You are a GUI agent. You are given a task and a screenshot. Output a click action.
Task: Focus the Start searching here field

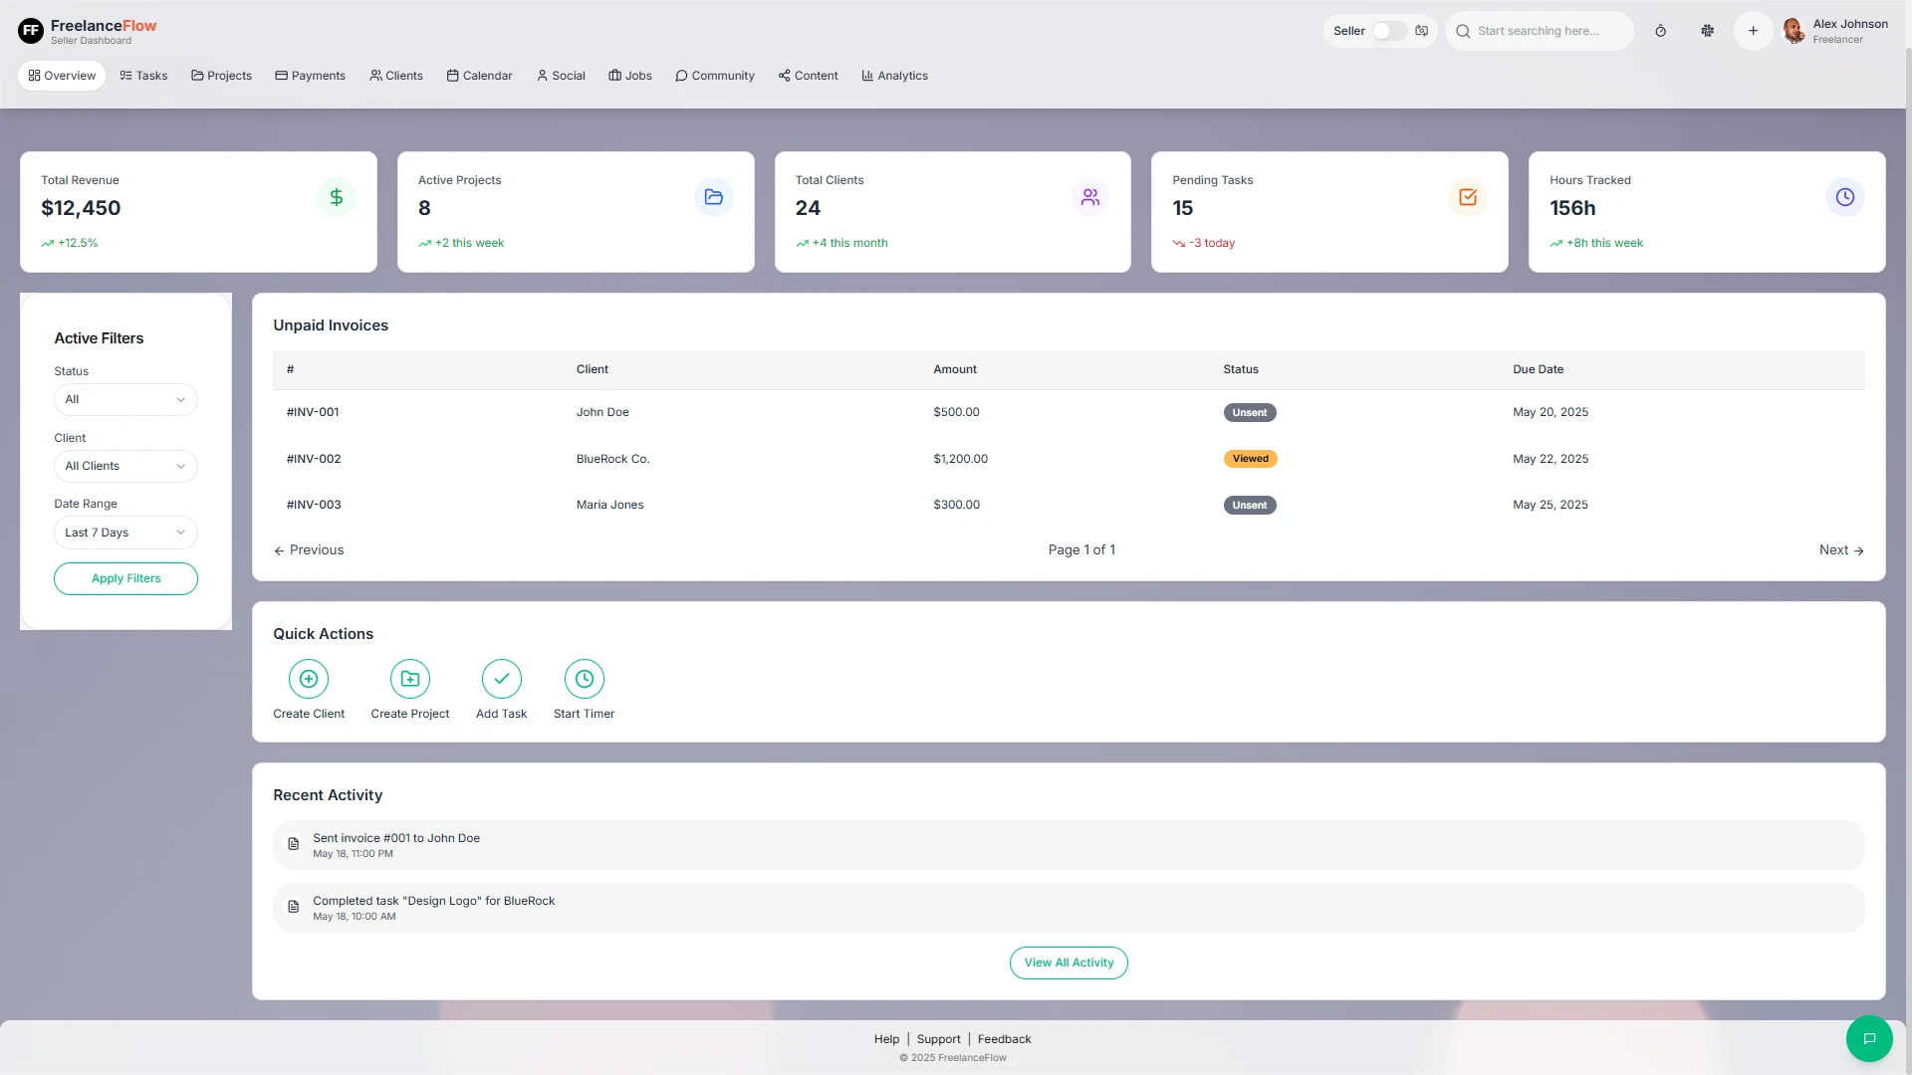[x=1549, y=31]
